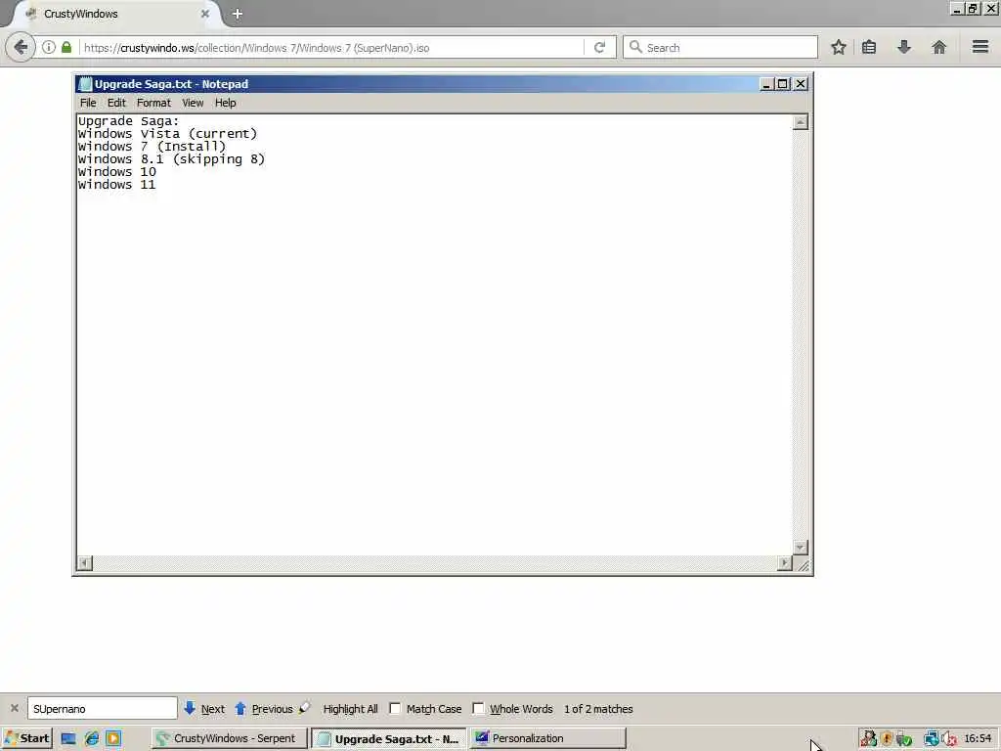Open a new browser tab
The image size is (1001, 751).
pyautogui.click(x=238, y=14)
